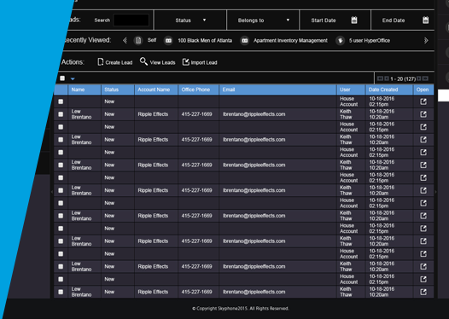Click the View Leads magnifier icon
This screenshot has height=319, width=449.
pyautogui.click(x=143, y=61)
